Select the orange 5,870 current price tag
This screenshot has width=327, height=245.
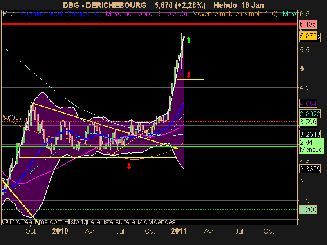308,36
